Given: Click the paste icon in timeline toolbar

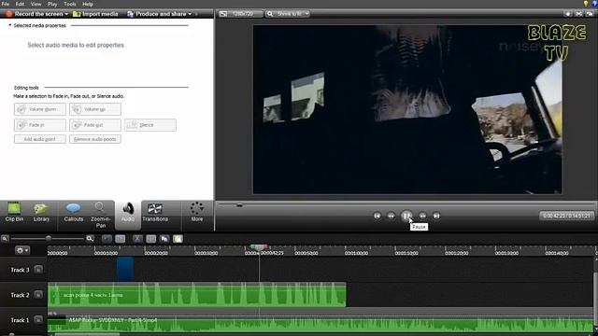Looking at the screenshot, I should click(x=178, y=239).
